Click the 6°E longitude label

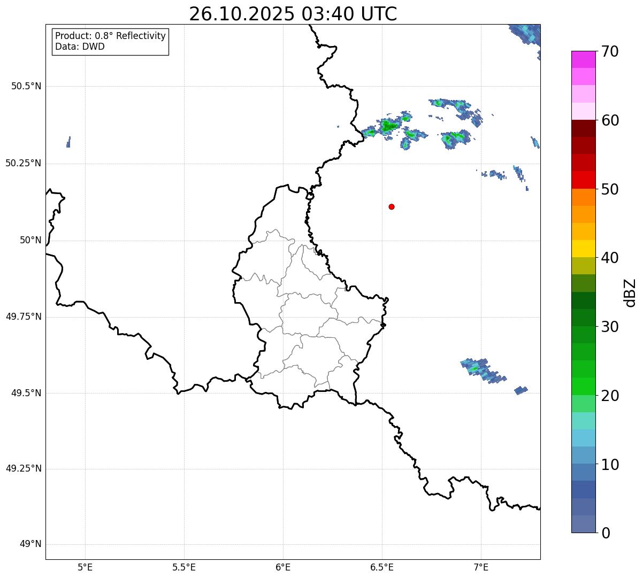(x=283, y=567)
